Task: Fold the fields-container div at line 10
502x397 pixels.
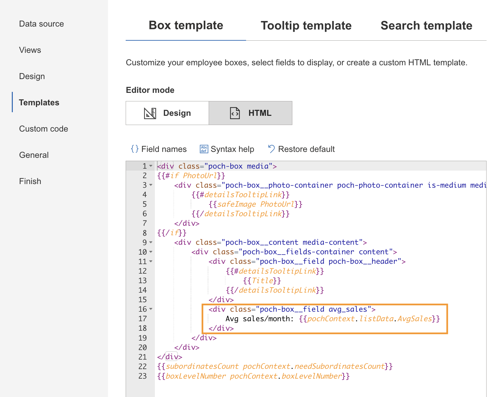Action: (151, 252)
